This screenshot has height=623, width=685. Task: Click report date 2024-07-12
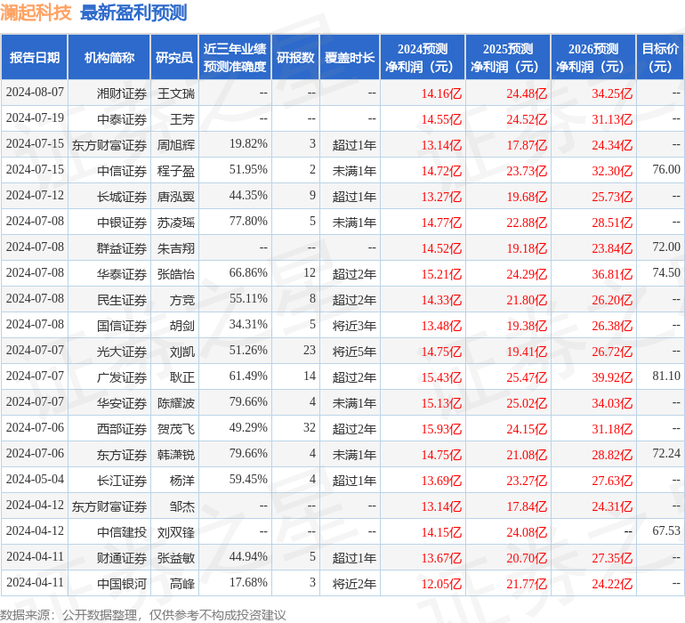tap(35, 196)
